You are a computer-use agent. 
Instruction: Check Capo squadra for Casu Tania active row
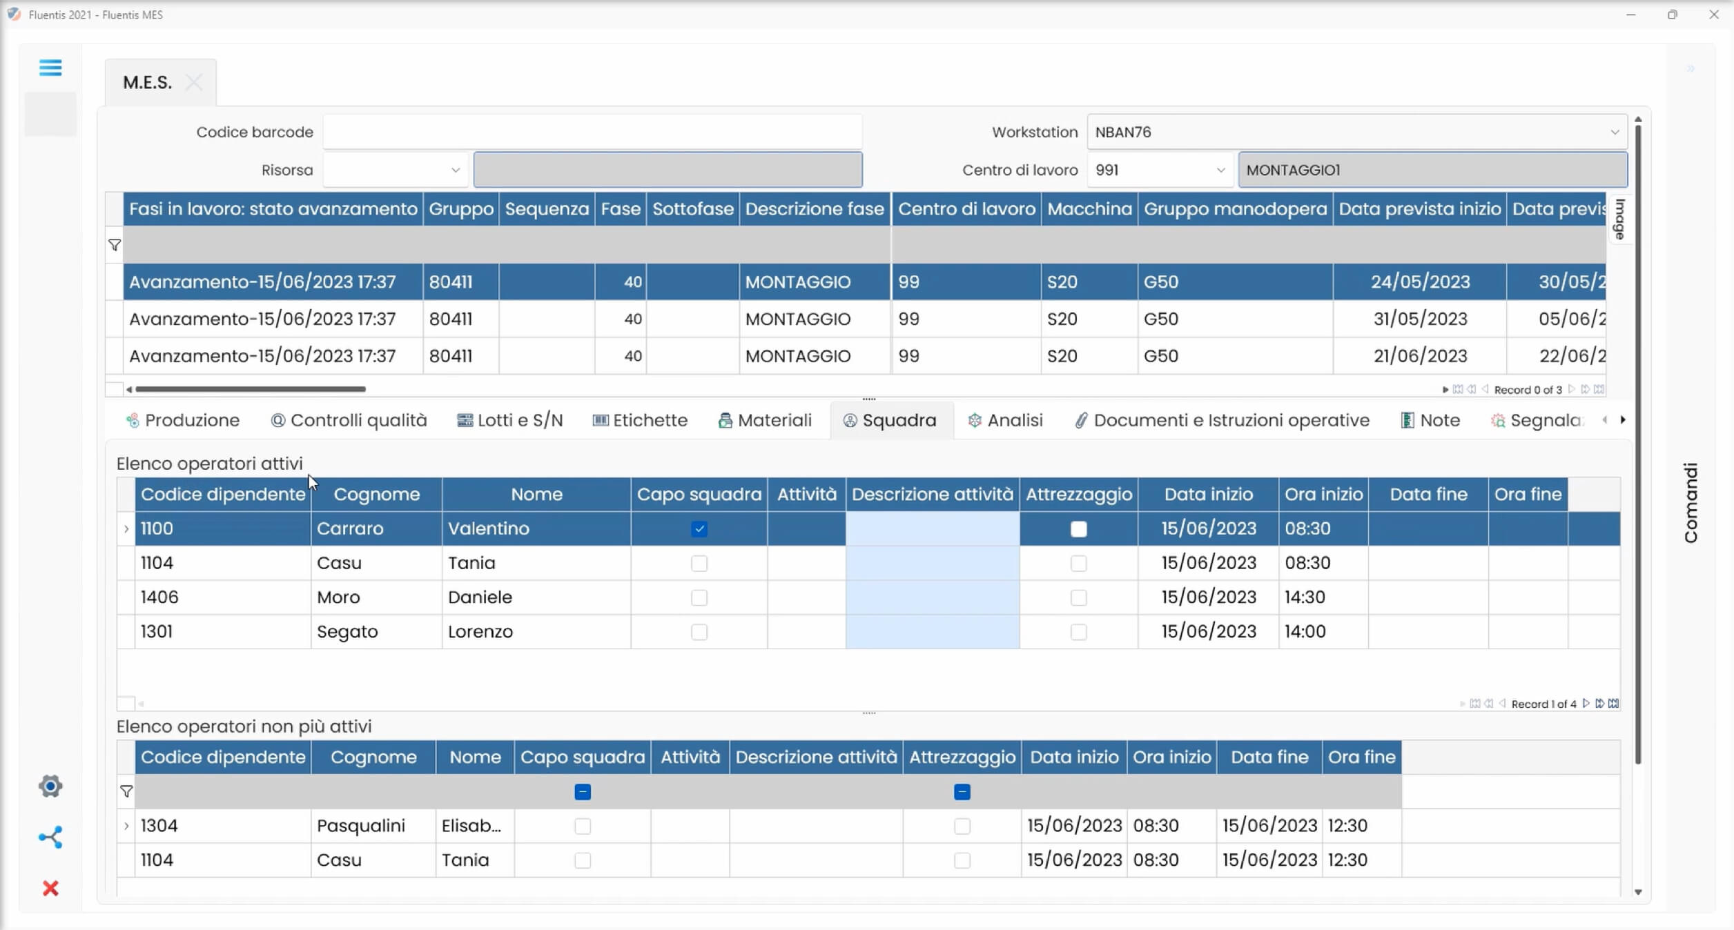(699, 564)
